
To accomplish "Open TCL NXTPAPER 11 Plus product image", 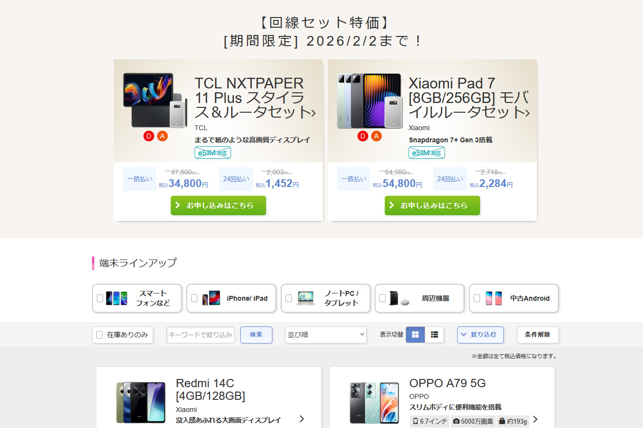I will pyautogui.click(x=155, y=101).
